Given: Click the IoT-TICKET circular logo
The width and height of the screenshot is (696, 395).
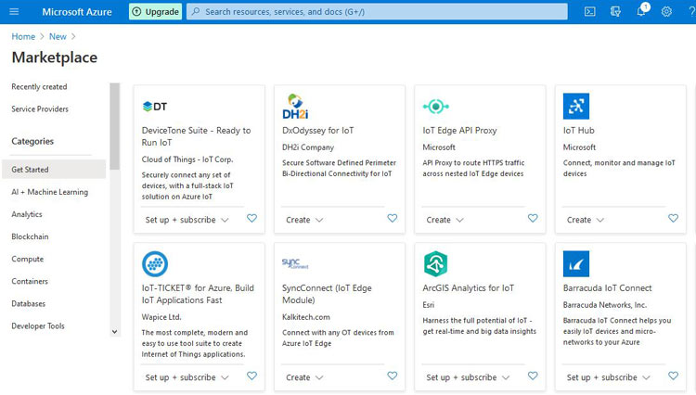Looking at the screenshot, I should 155,263.
